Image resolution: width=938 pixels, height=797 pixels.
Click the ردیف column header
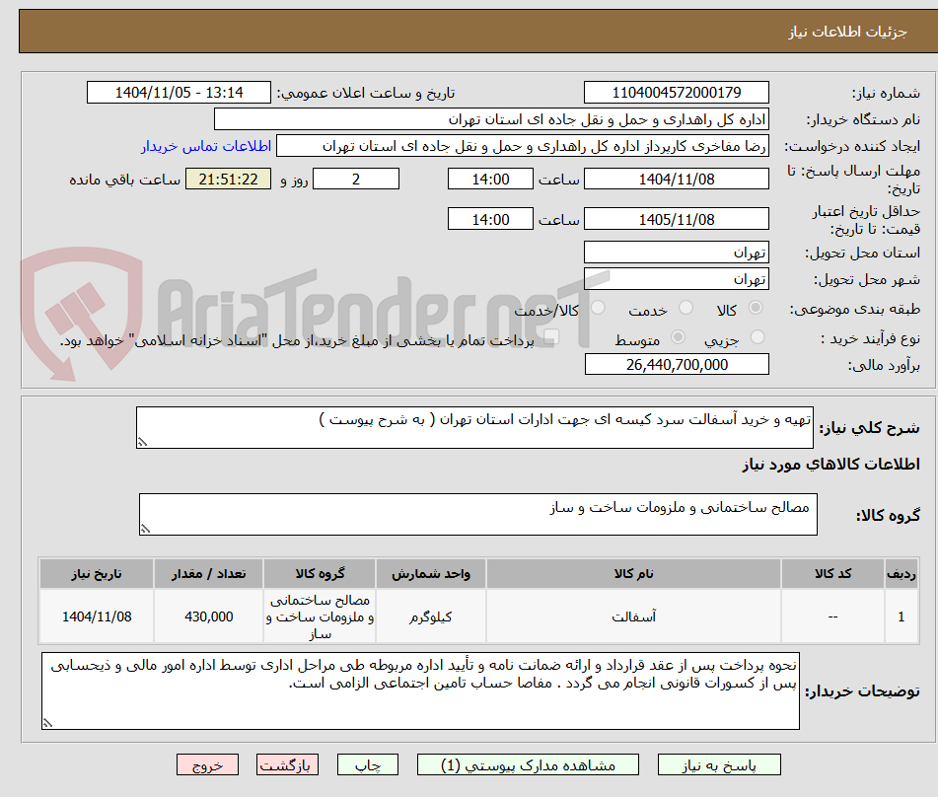point(902,574)
